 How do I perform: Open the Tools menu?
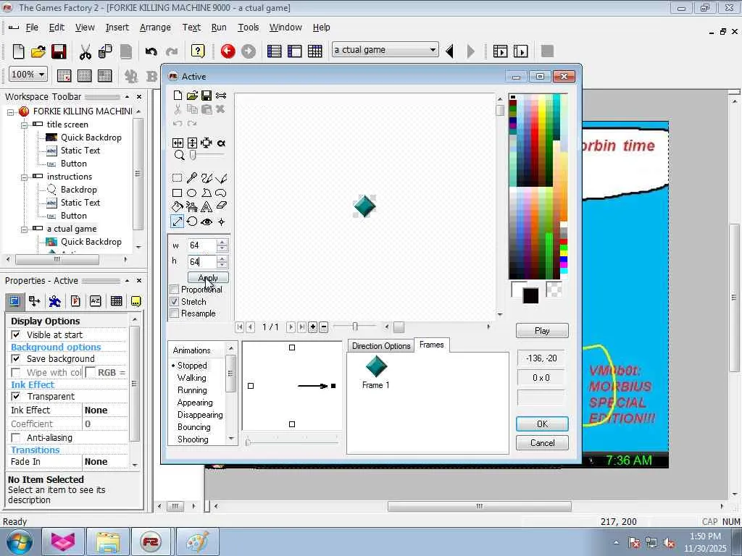(x=248, y=28)
